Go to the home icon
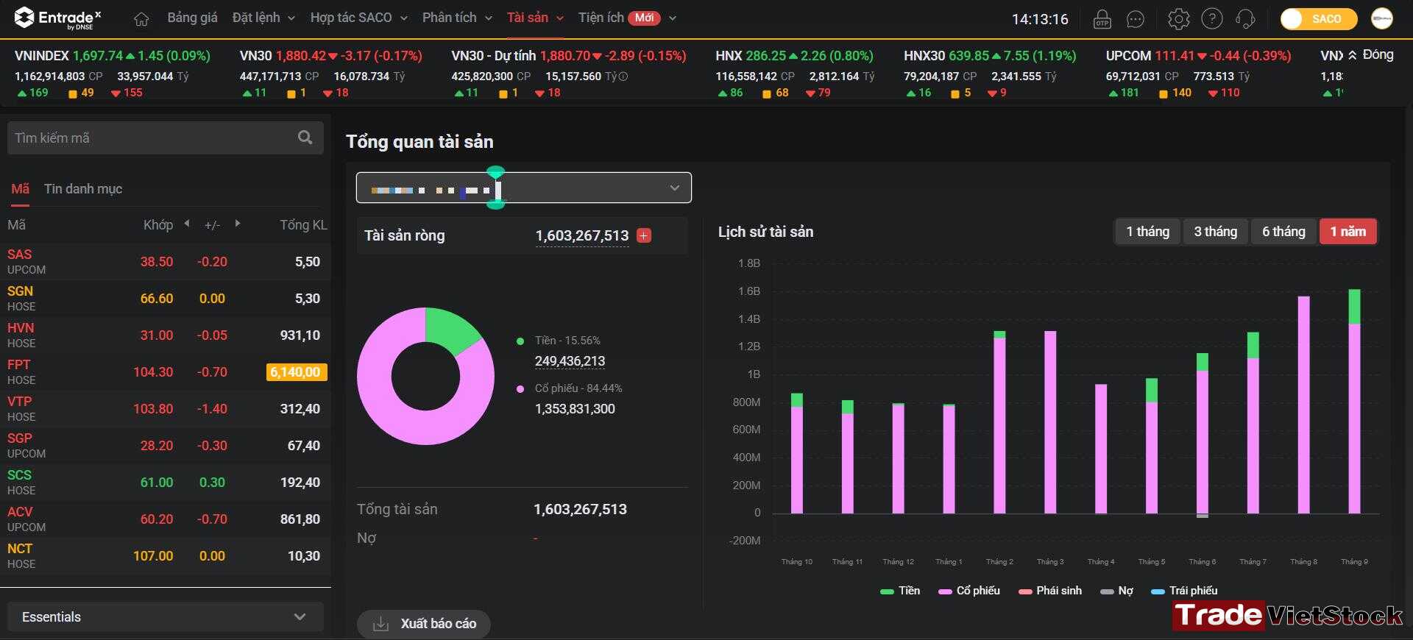 pos(141,19)
